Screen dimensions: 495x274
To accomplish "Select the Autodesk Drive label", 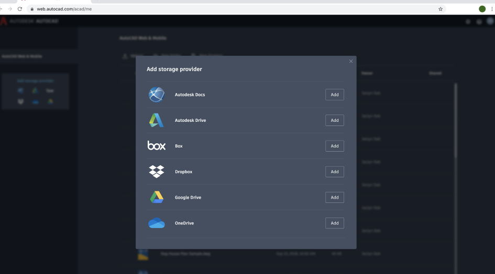I will (x=190, y=120).
